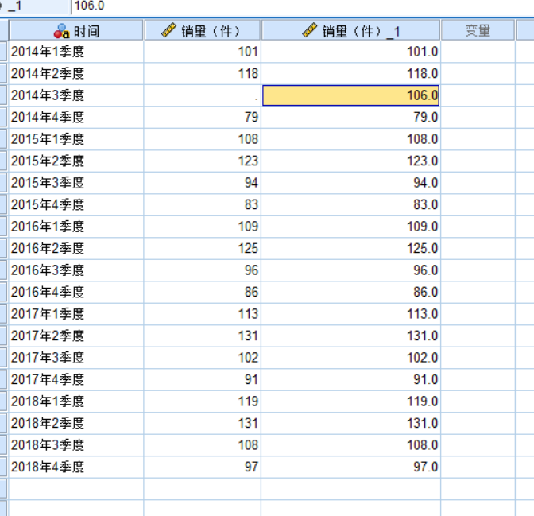
Task: Click the cell 2014年1季度
Action: pyautogui.click(x=76, y=52)
